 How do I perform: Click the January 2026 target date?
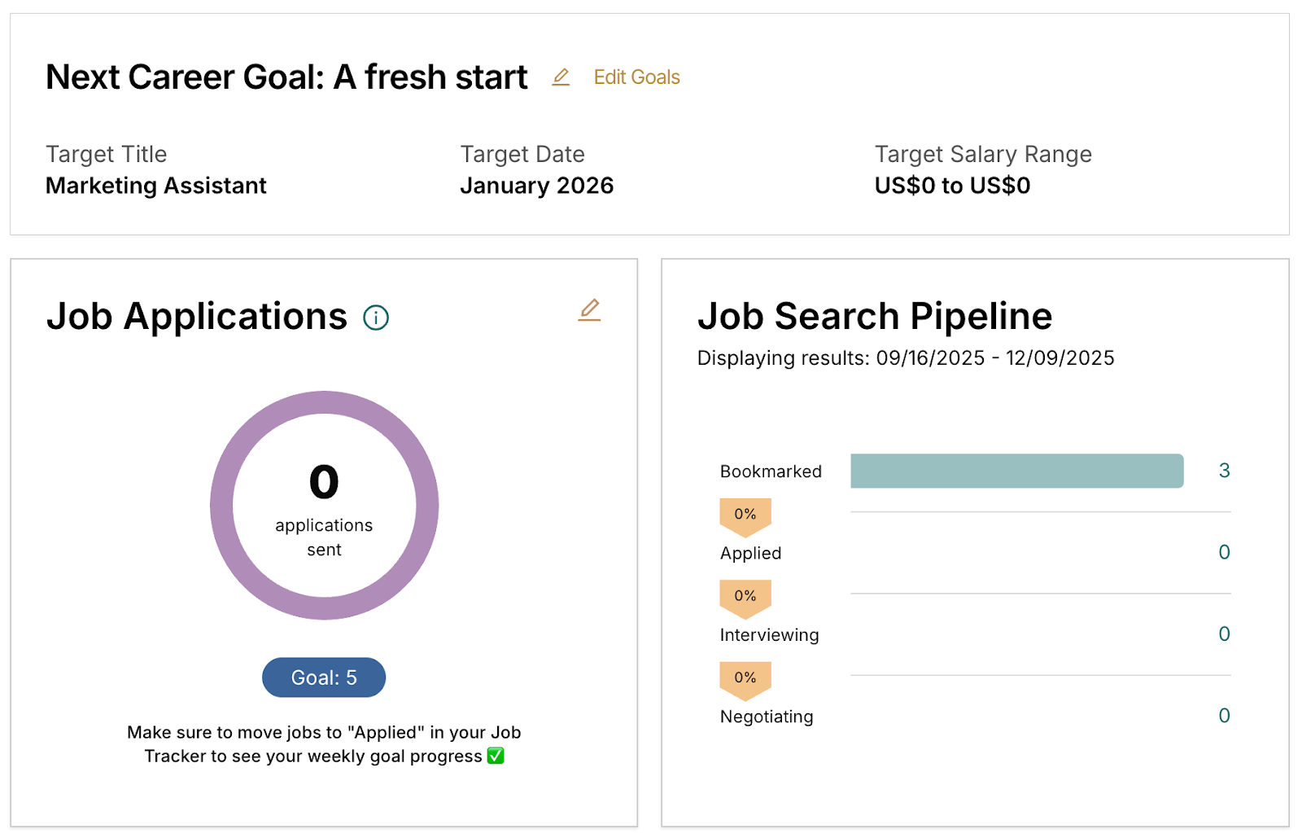536,186
